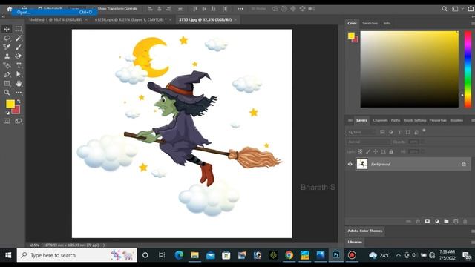Hide the Background layer eye icon
Viewport: 475px width, 267px height.
350,164
